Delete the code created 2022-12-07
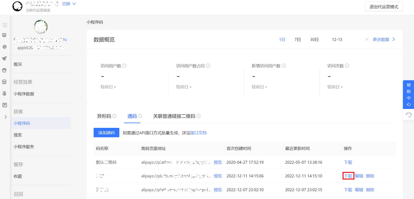414x199 pixels. point(370,190)
